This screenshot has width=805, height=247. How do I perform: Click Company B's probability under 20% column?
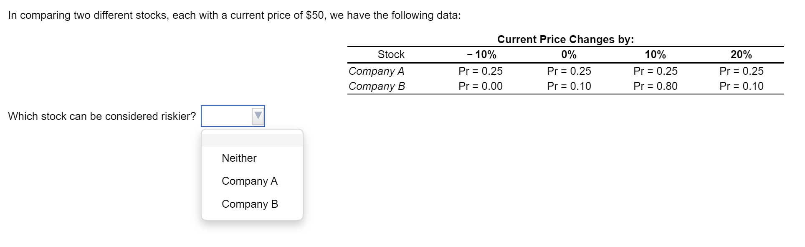pos(742,86)
